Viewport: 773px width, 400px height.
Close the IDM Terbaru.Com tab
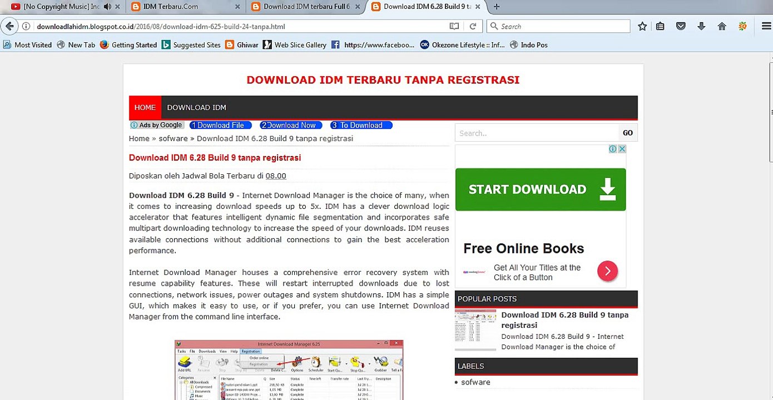[x=237, y=7]
